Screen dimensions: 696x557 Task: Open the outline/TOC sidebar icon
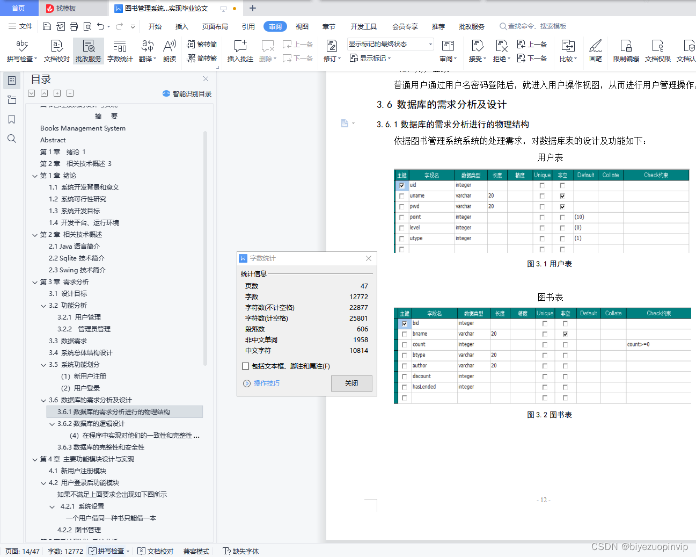pyautogui.click(x=12, y=81)
